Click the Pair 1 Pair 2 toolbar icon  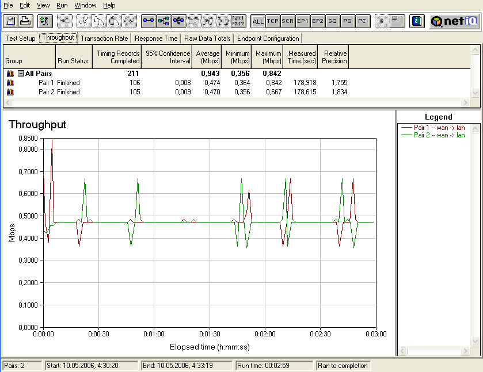pyautogui.click(x=238, y=21)
